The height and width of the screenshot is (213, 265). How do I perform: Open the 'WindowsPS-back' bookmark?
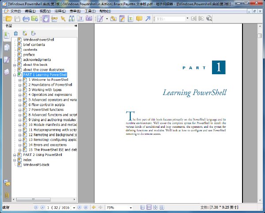coord(36,165)
